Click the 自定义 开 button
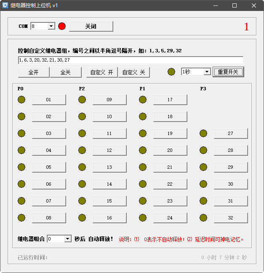The width and height of the screenshot is (264, 273). 102,72
